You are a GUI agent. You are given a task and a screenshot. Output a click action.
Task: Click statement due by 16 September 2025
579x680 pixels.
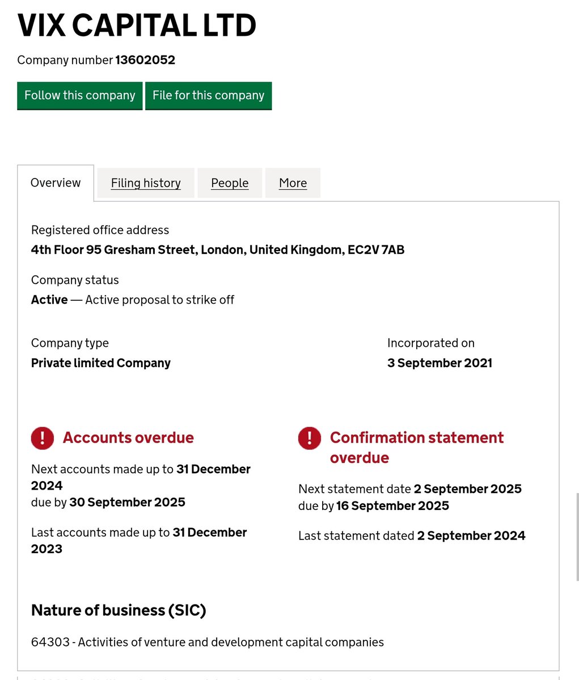374,505
